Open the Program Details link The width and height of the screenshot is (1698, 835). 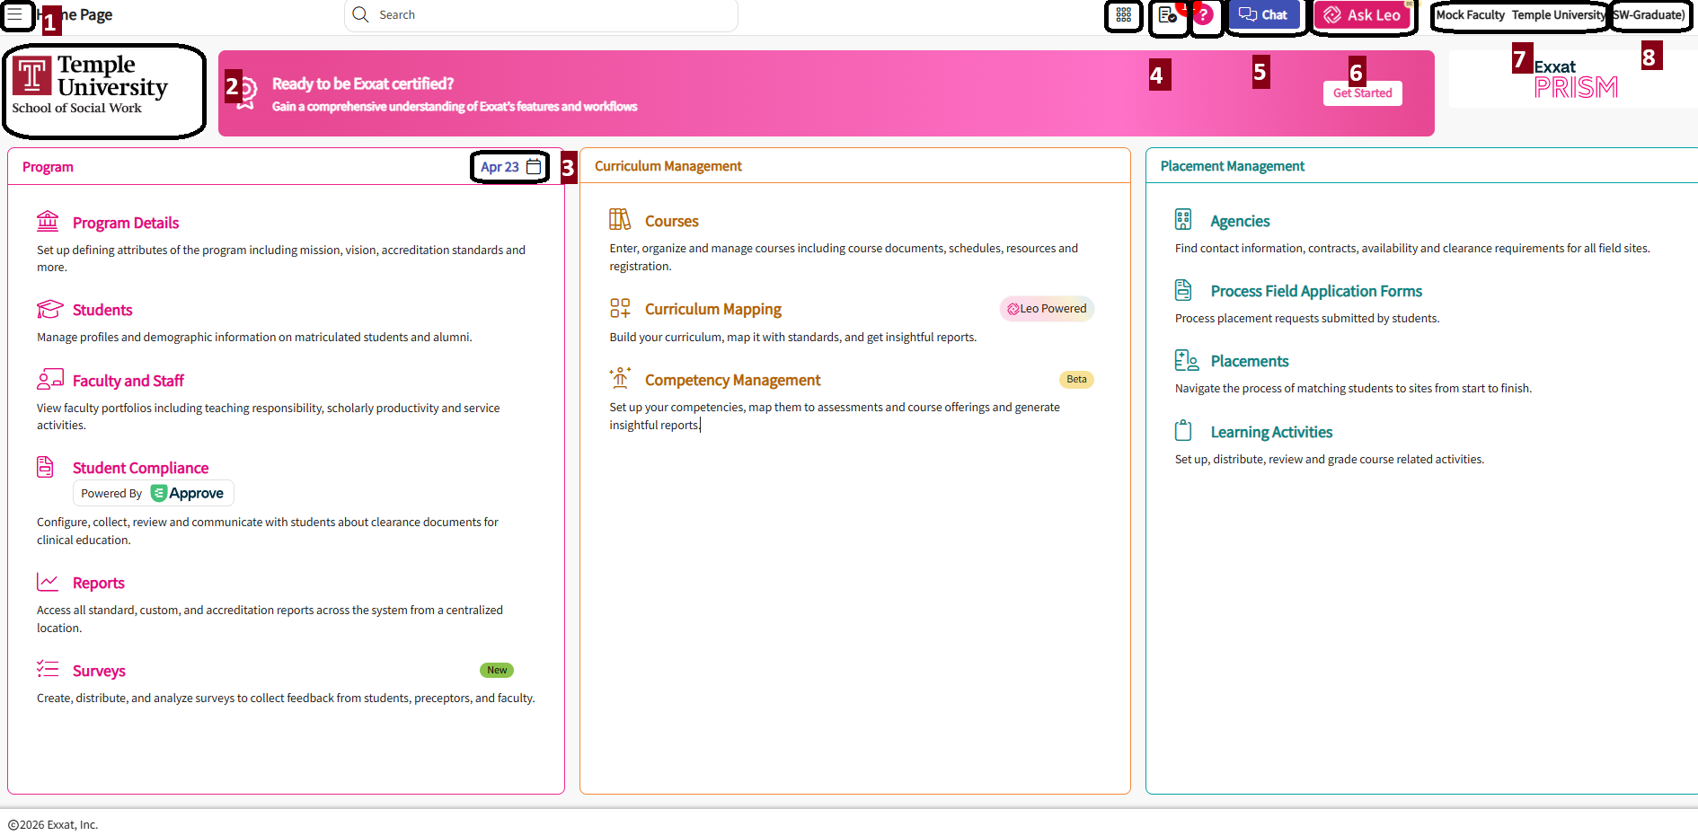tap(126, 223)
